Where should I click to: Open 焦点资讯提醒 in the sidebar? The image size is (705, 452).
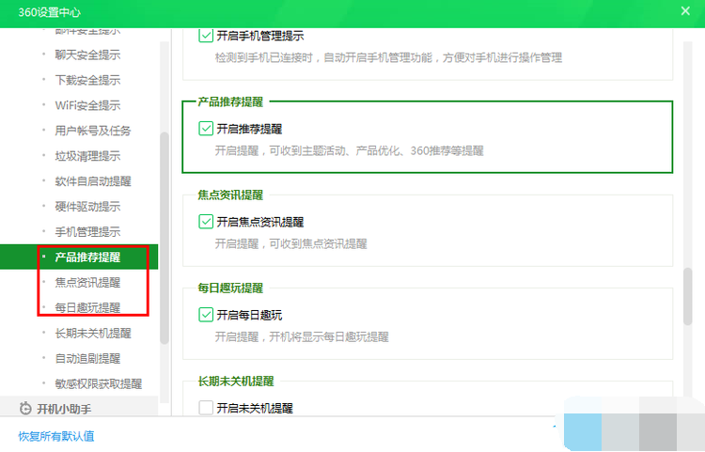87,282
